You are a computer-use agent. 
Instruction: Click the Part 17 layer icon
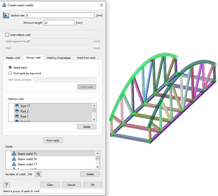[17, 106]
